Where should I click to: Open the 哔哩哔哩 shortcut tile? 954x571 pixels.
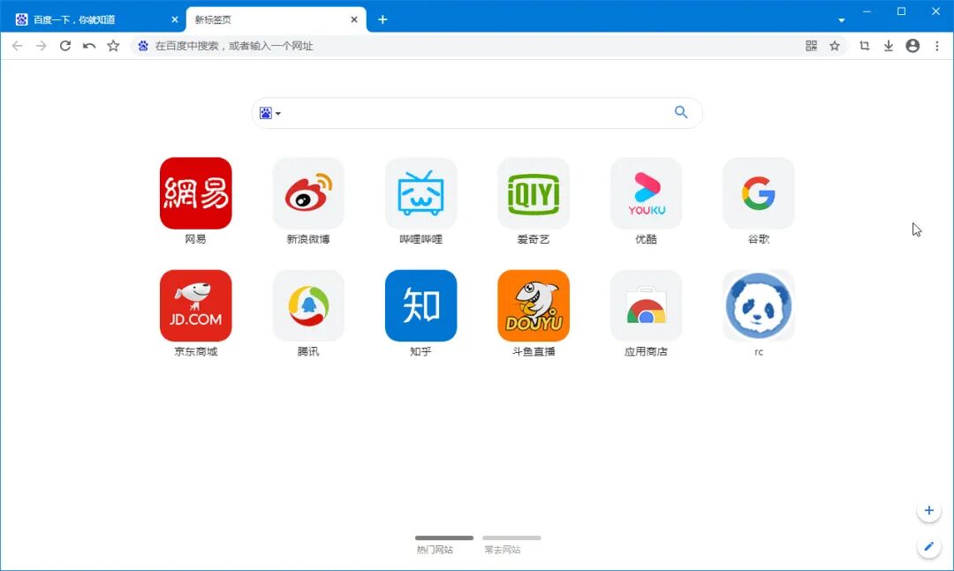coord(420,193)
